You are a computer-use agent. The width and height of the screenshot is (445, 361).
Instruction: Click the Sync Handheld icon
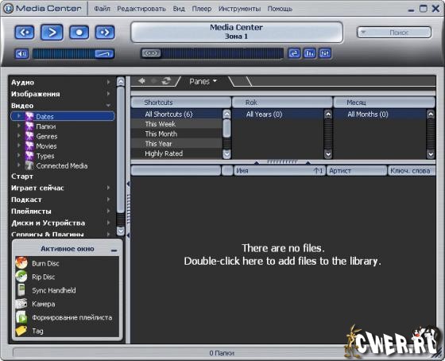(21, 290)
